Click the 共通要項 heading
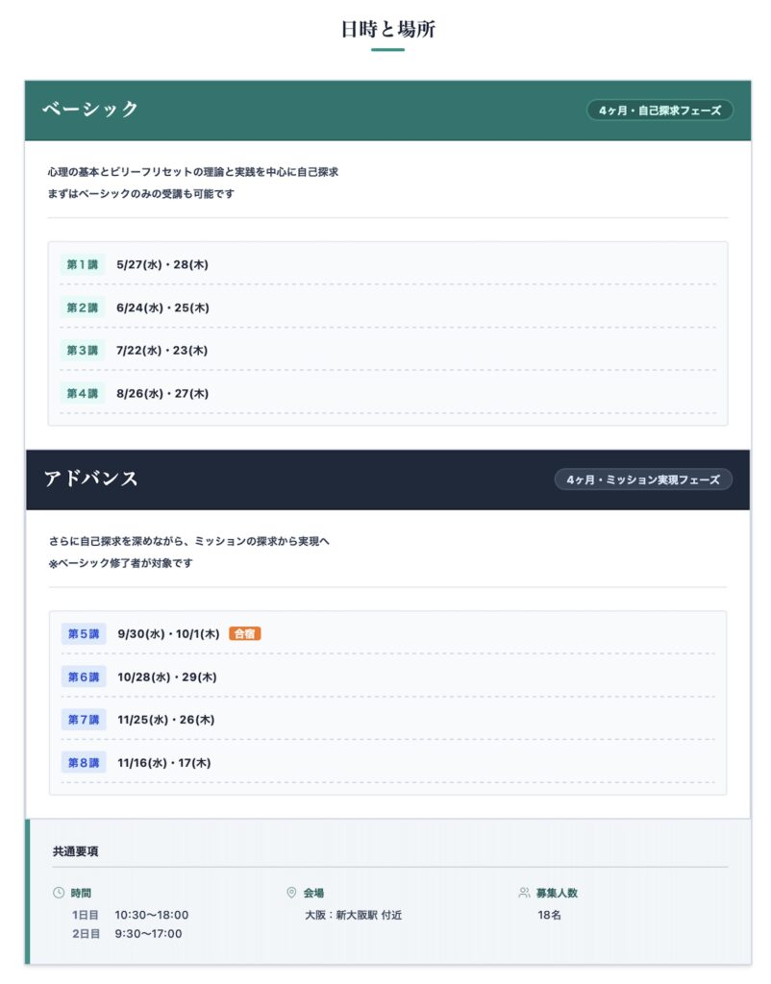The image size is (771, 984). (x=75, y=851)
